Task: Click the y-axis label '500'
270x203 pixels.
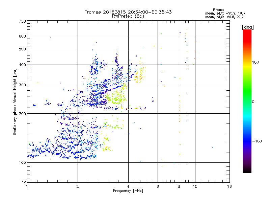Action: click(22, 49)
